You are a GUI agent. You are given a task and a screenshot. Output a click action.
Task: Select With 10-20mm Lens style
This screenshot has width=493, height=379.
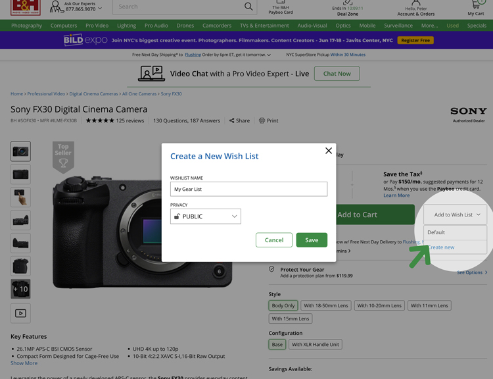(x=379, y=305)
